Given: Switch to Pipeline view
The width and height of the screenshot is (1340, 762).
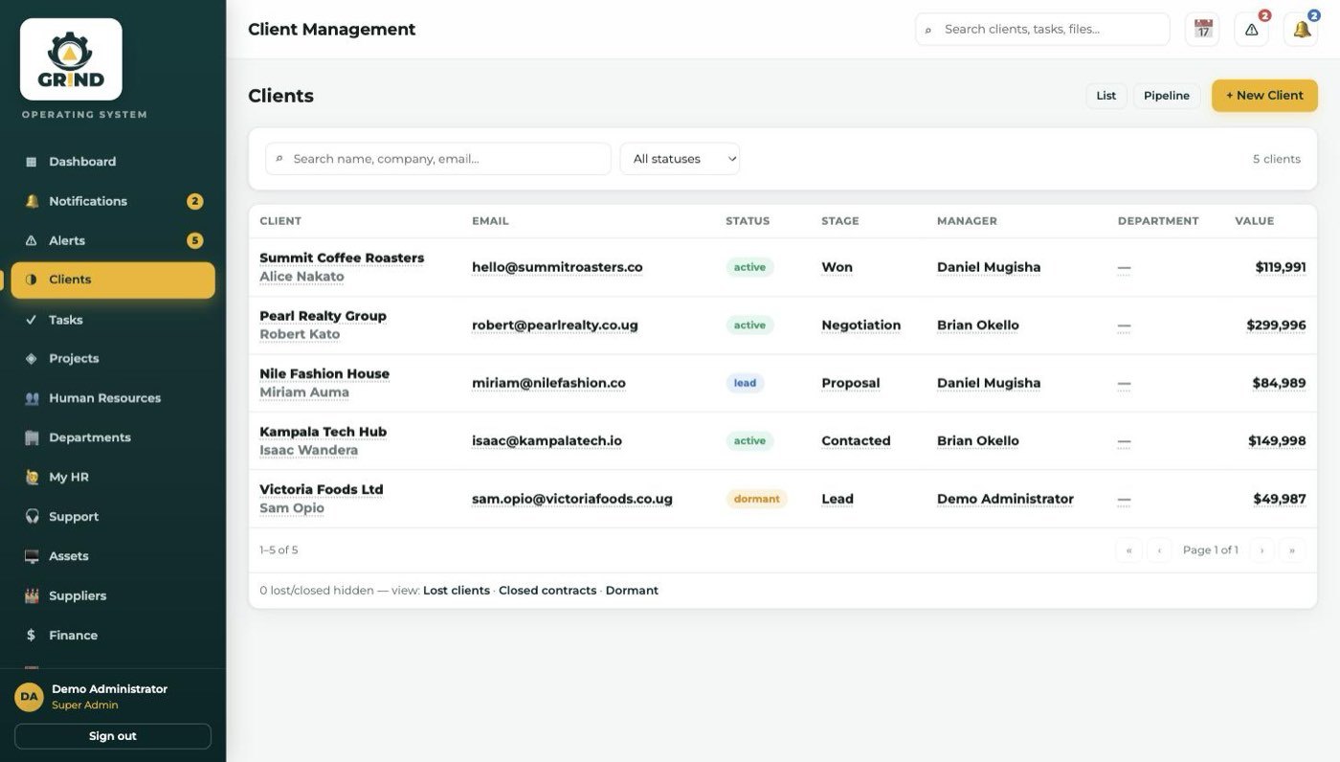Looking at the screenshot, I should [1167, 96].
